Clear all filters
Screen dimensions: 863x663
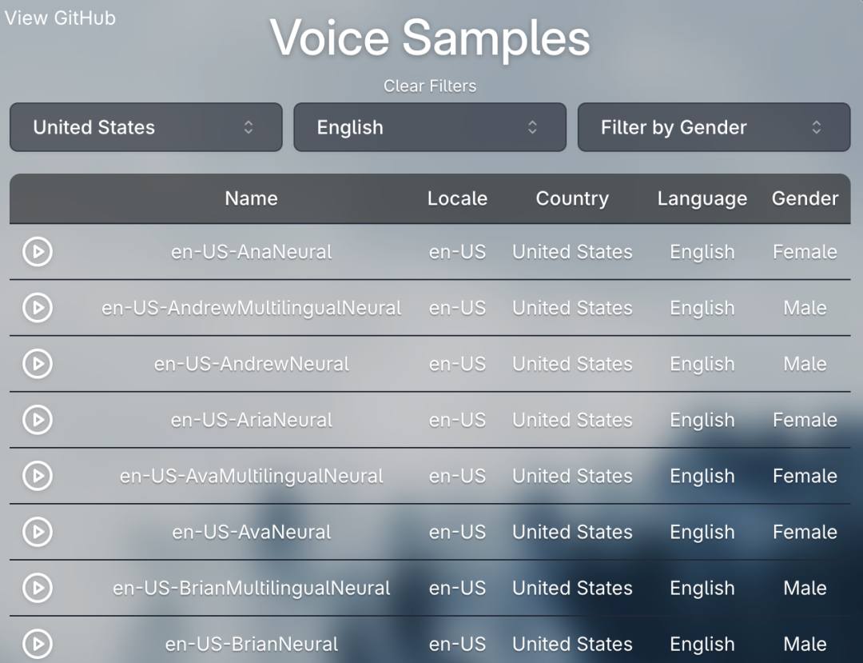click(430, 86)
